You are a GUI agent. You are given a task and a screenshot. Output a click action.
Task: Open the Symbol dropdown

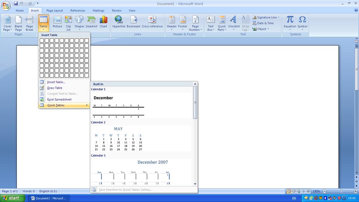pyautogui.click(x=302, y=23)
